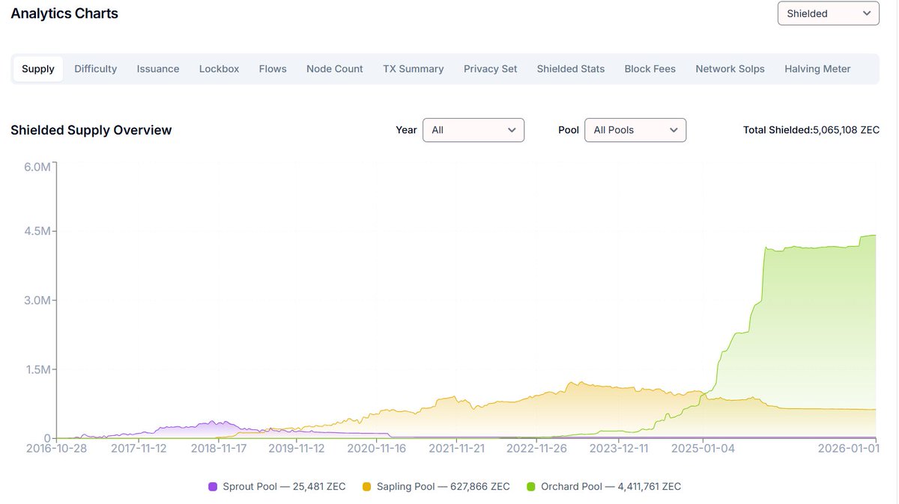Click the 2025-01-04 x-axis date label

pos(704,449)
